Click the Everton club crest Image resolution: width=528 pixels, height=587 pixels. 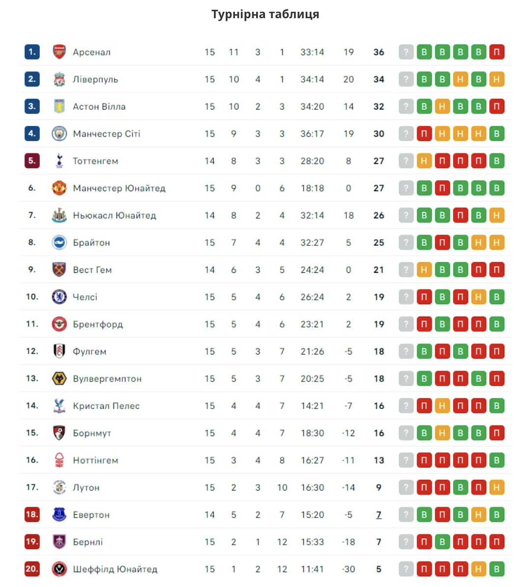tap(59, 515)
